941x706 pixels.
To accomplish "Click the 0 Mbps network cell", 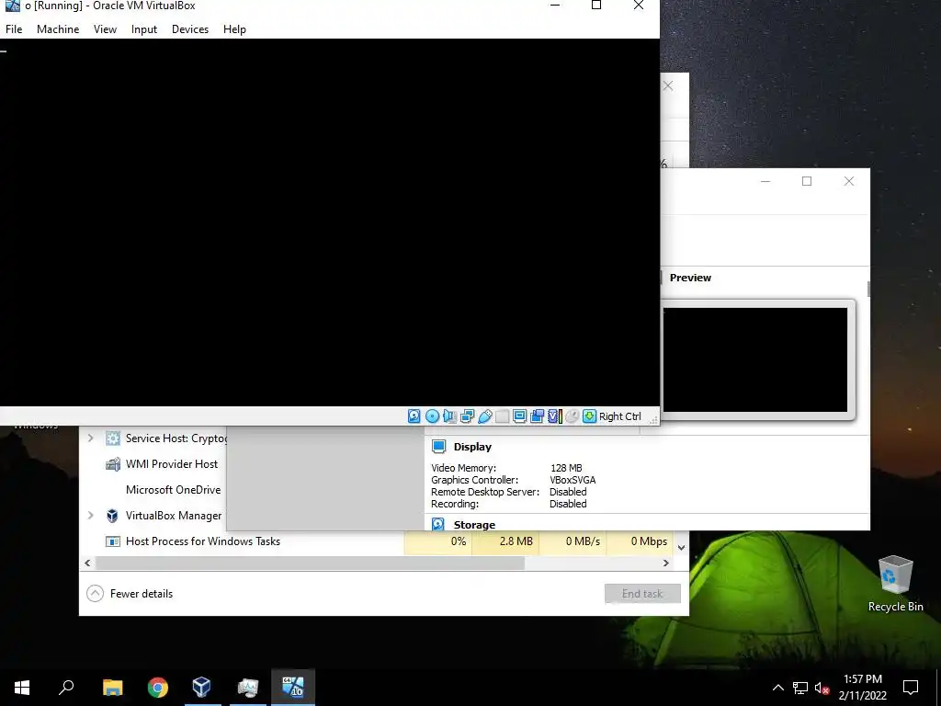I will click(641, 541).
